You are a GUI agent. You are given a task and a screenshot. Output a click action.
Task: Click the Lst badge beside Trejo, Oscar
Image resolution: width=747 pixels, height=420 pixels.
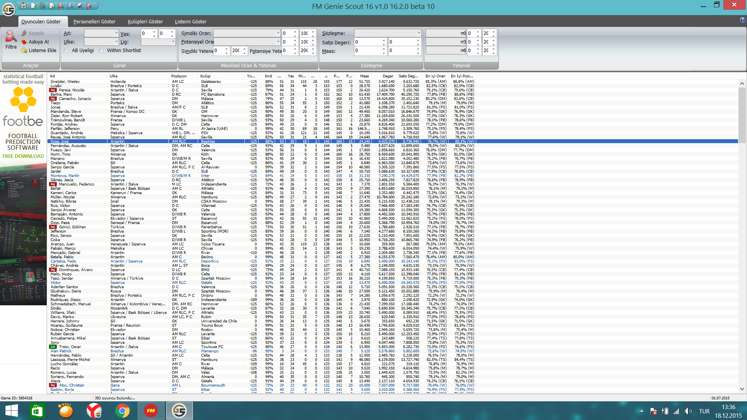pos(53,347)
